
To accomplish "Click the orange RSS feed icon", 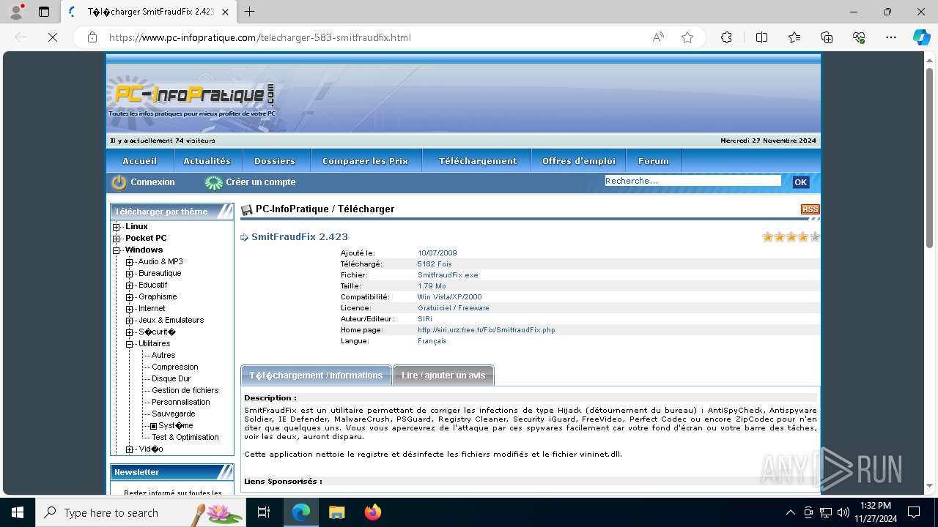I will pyautogui.click(x=810, y=209).
